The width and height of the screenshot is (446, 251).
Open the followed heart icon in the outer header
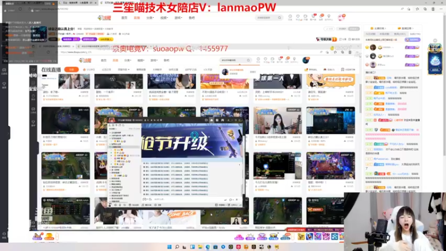click(298, 17)
